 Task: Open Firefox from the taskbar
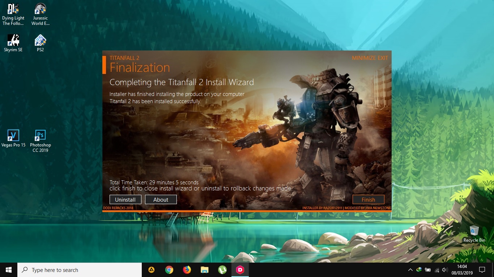tap(187, 270)
